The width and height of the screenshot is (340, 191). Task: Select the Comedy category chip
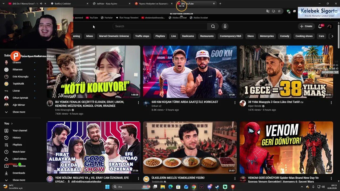284,36
